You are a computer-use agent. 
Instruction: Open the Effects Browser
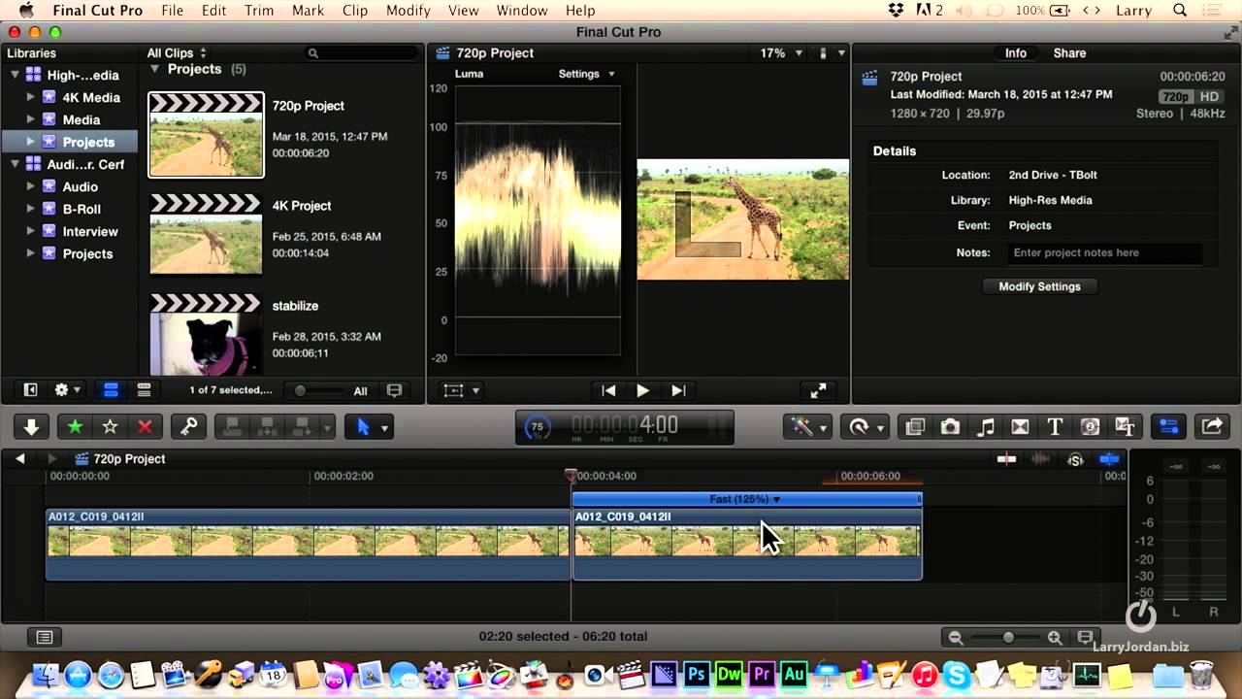(914, 426)
